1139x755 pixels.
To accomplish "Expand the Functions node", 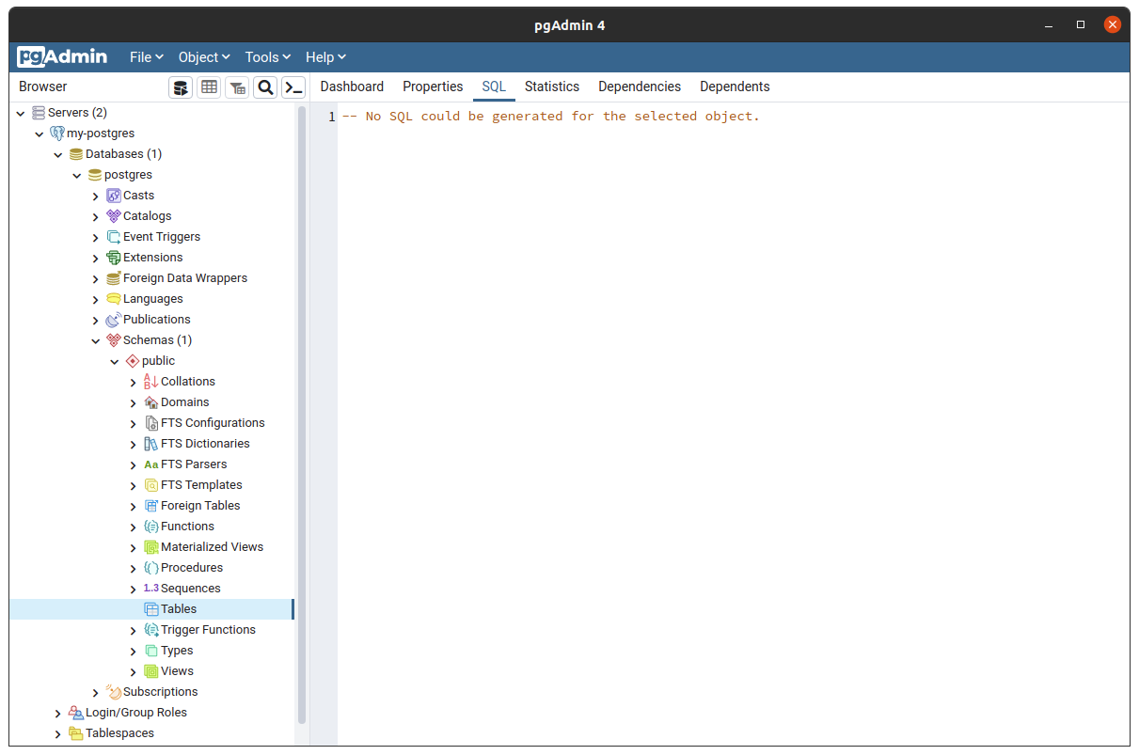I will click(x=134, y=527).
